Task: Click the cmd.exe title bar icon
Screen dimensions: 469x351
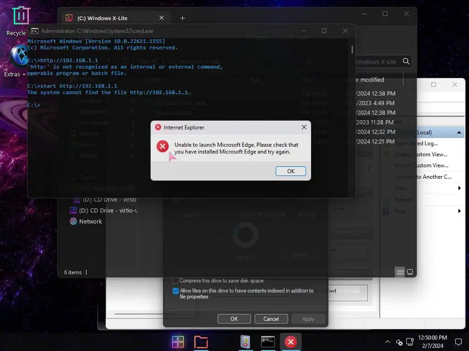Action: [x=35, y=31]
